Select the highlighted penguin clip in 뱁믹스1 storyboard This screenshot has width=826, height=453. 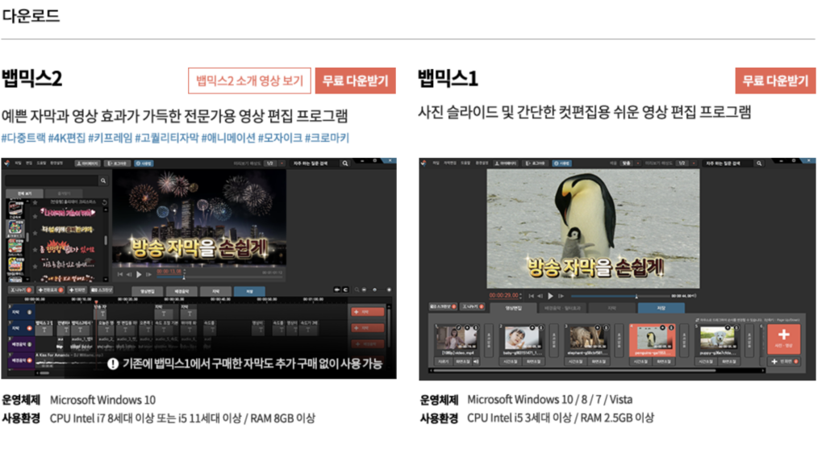coord(652,340)
